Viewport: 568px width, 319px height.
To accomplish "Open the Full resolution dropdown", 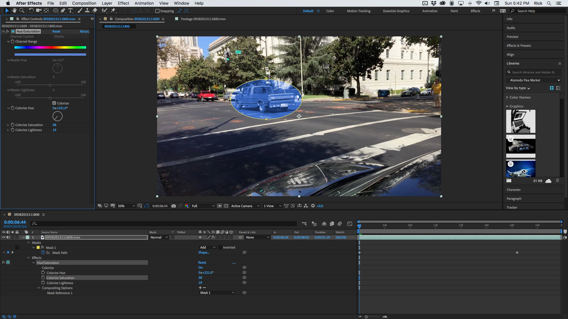I will pos(203,206).
